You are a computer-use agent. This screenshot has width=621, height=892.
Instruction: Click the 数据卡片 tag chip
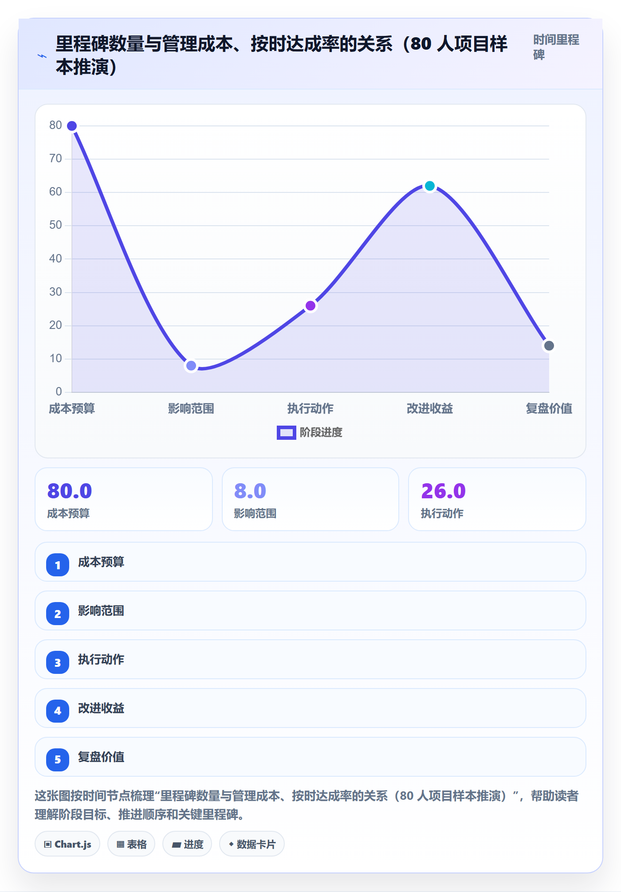252,844
